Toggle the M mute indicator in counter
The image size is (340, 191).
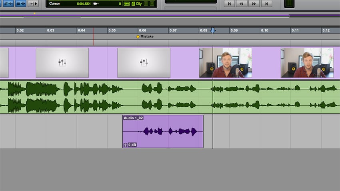pyautogui.click(x=152, y=4)
